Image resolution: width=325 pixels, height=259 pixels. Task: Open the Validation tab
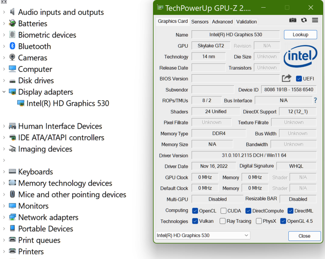[x=247, y=22]
